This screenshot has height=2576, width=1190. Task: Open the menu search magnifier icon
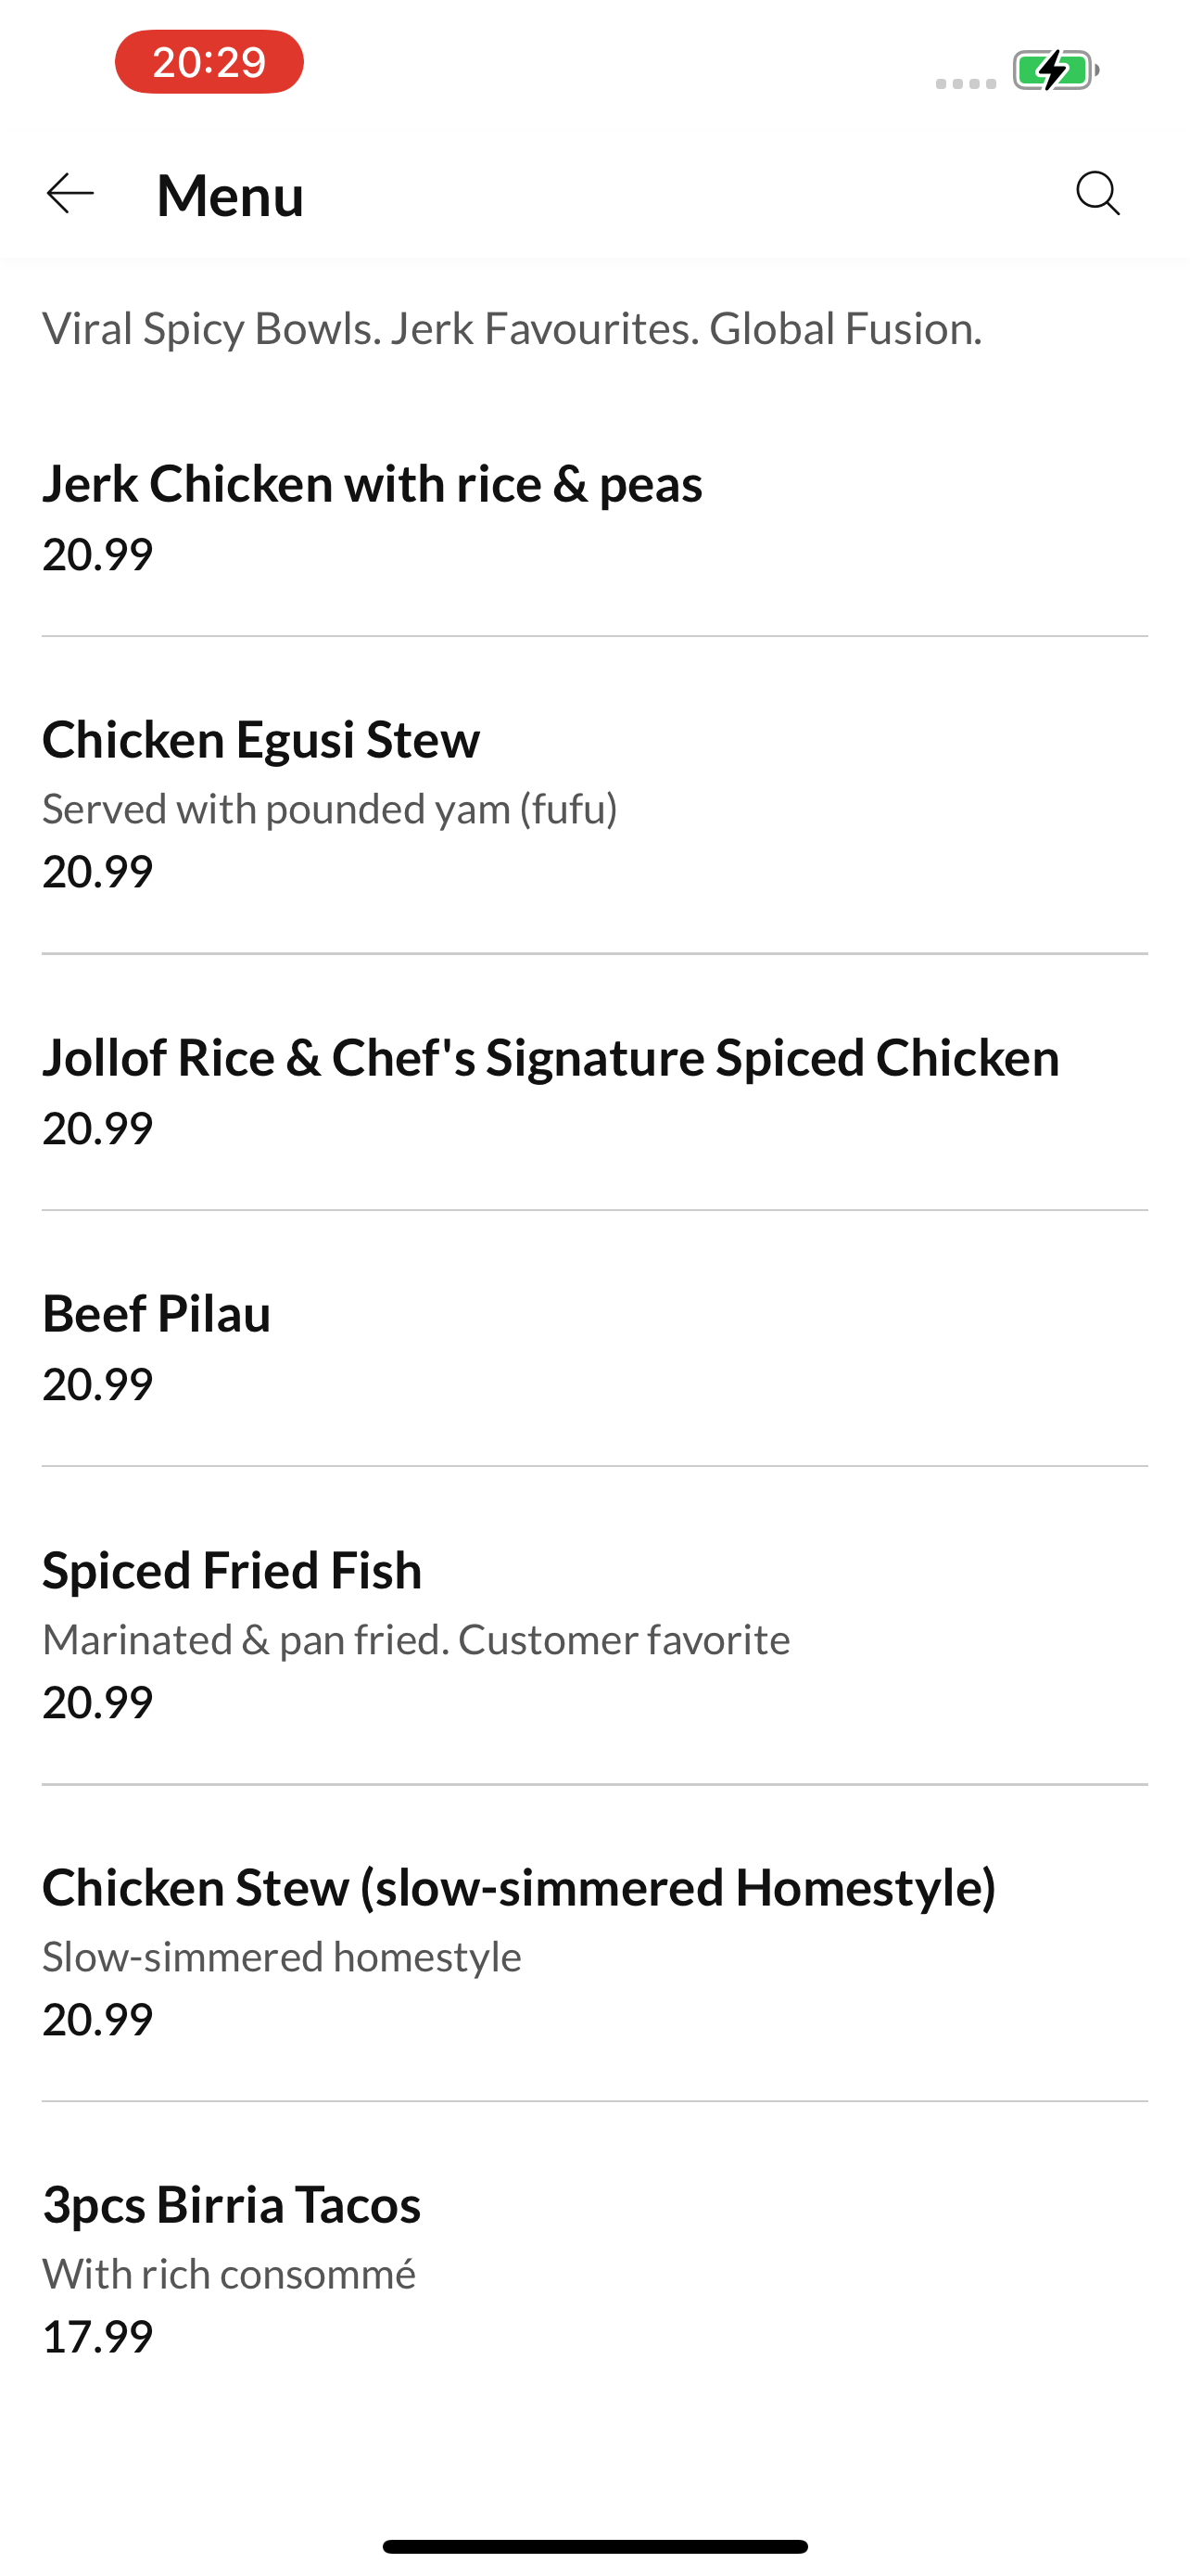(1098, 193)
